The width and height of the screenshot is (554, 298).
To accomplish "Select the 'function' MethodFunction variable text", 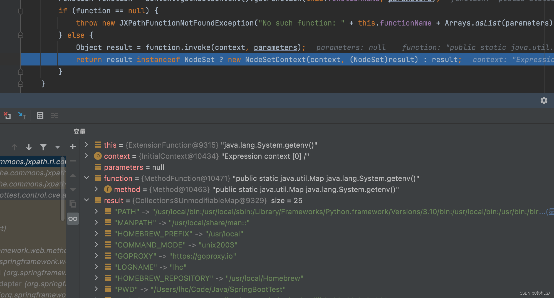I will click(261, 178).
